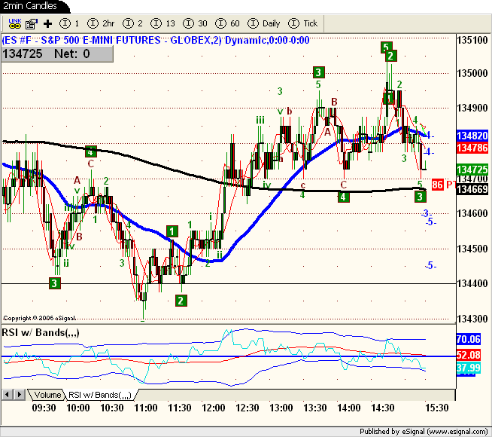Click the Link chain icon

[x=14, y=23]
